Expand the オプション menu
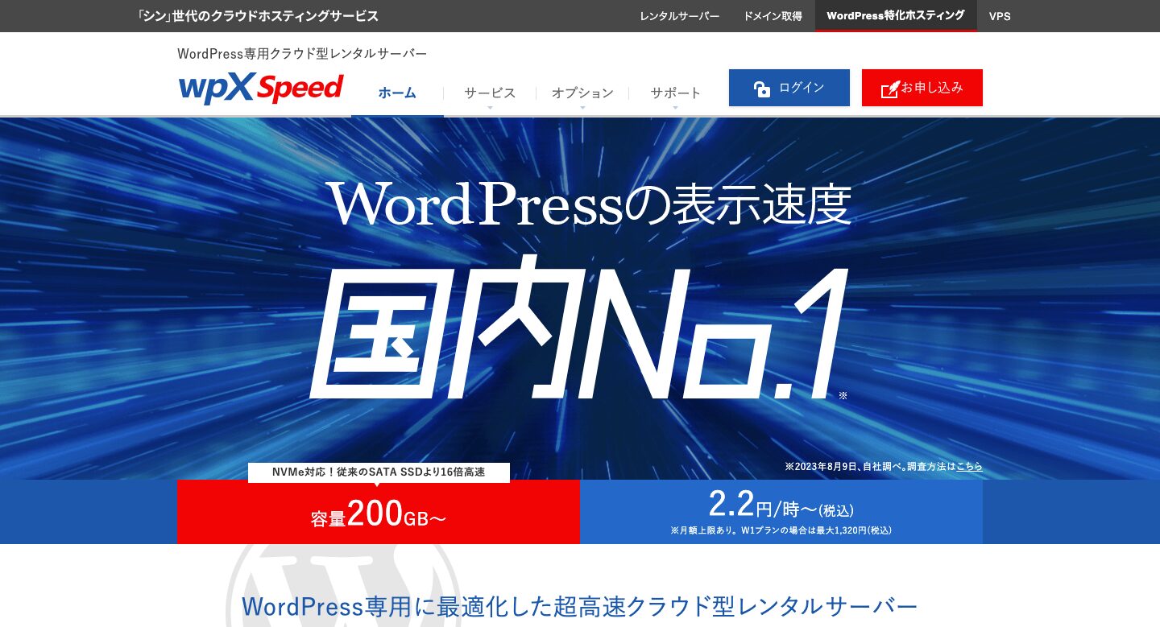The image size is (1160, 627). (x=582, y=93)
